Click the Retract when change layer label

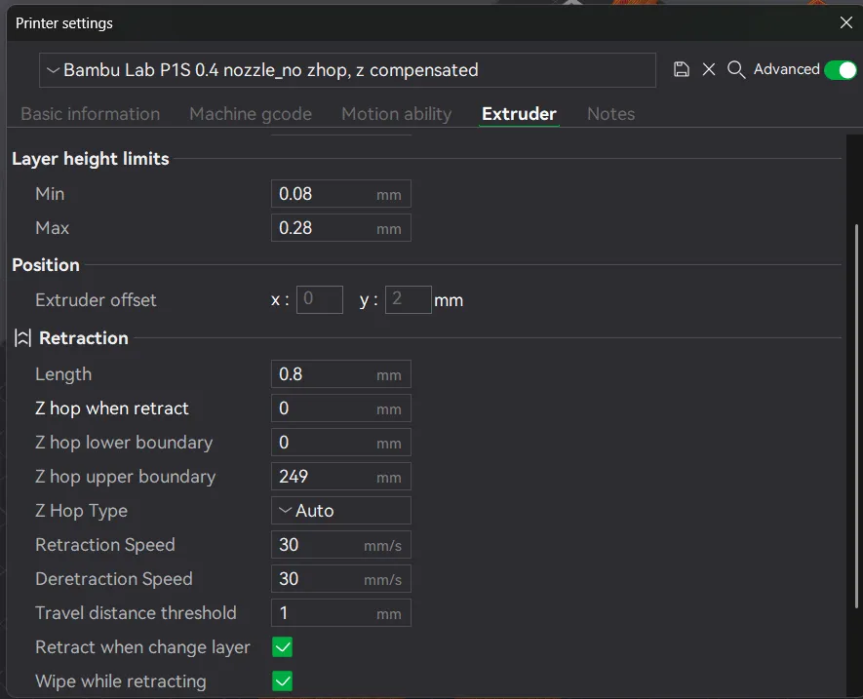coord(142,647)
